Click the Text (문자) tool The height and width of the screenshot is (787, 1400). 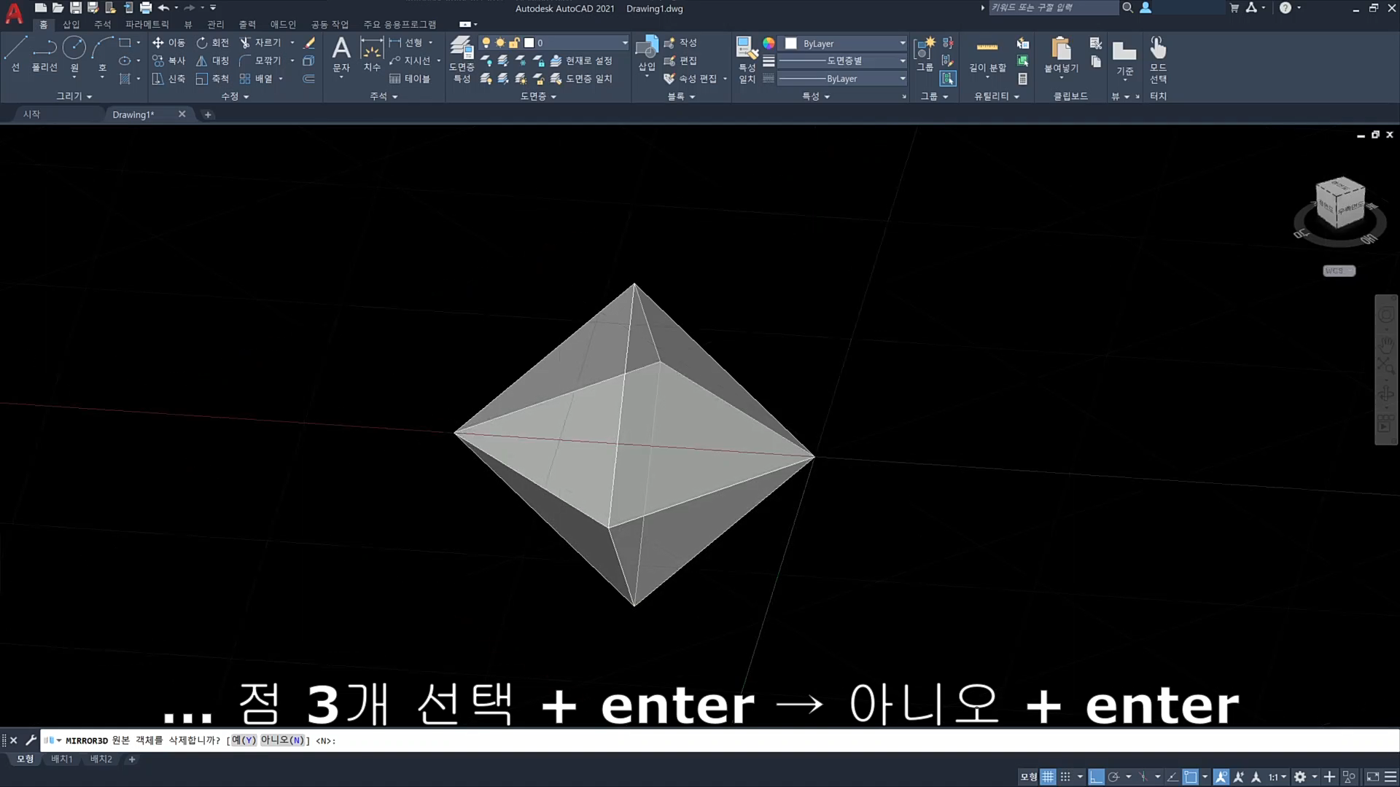point(341,55)
